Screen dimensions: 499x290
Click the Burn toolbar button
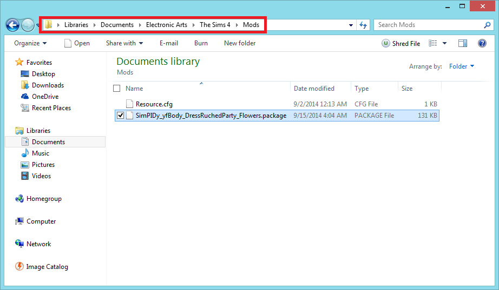pos(201,43)
